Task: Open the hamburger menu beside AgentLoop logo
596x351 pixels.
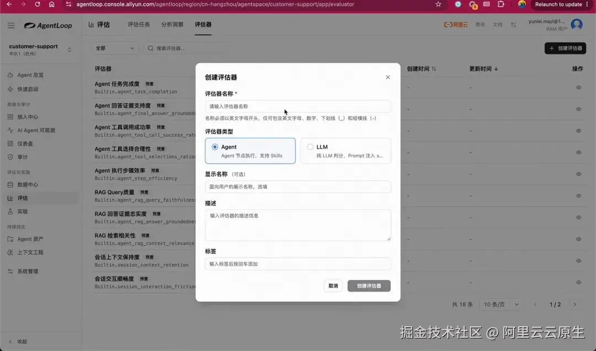Action: (10, 25)
